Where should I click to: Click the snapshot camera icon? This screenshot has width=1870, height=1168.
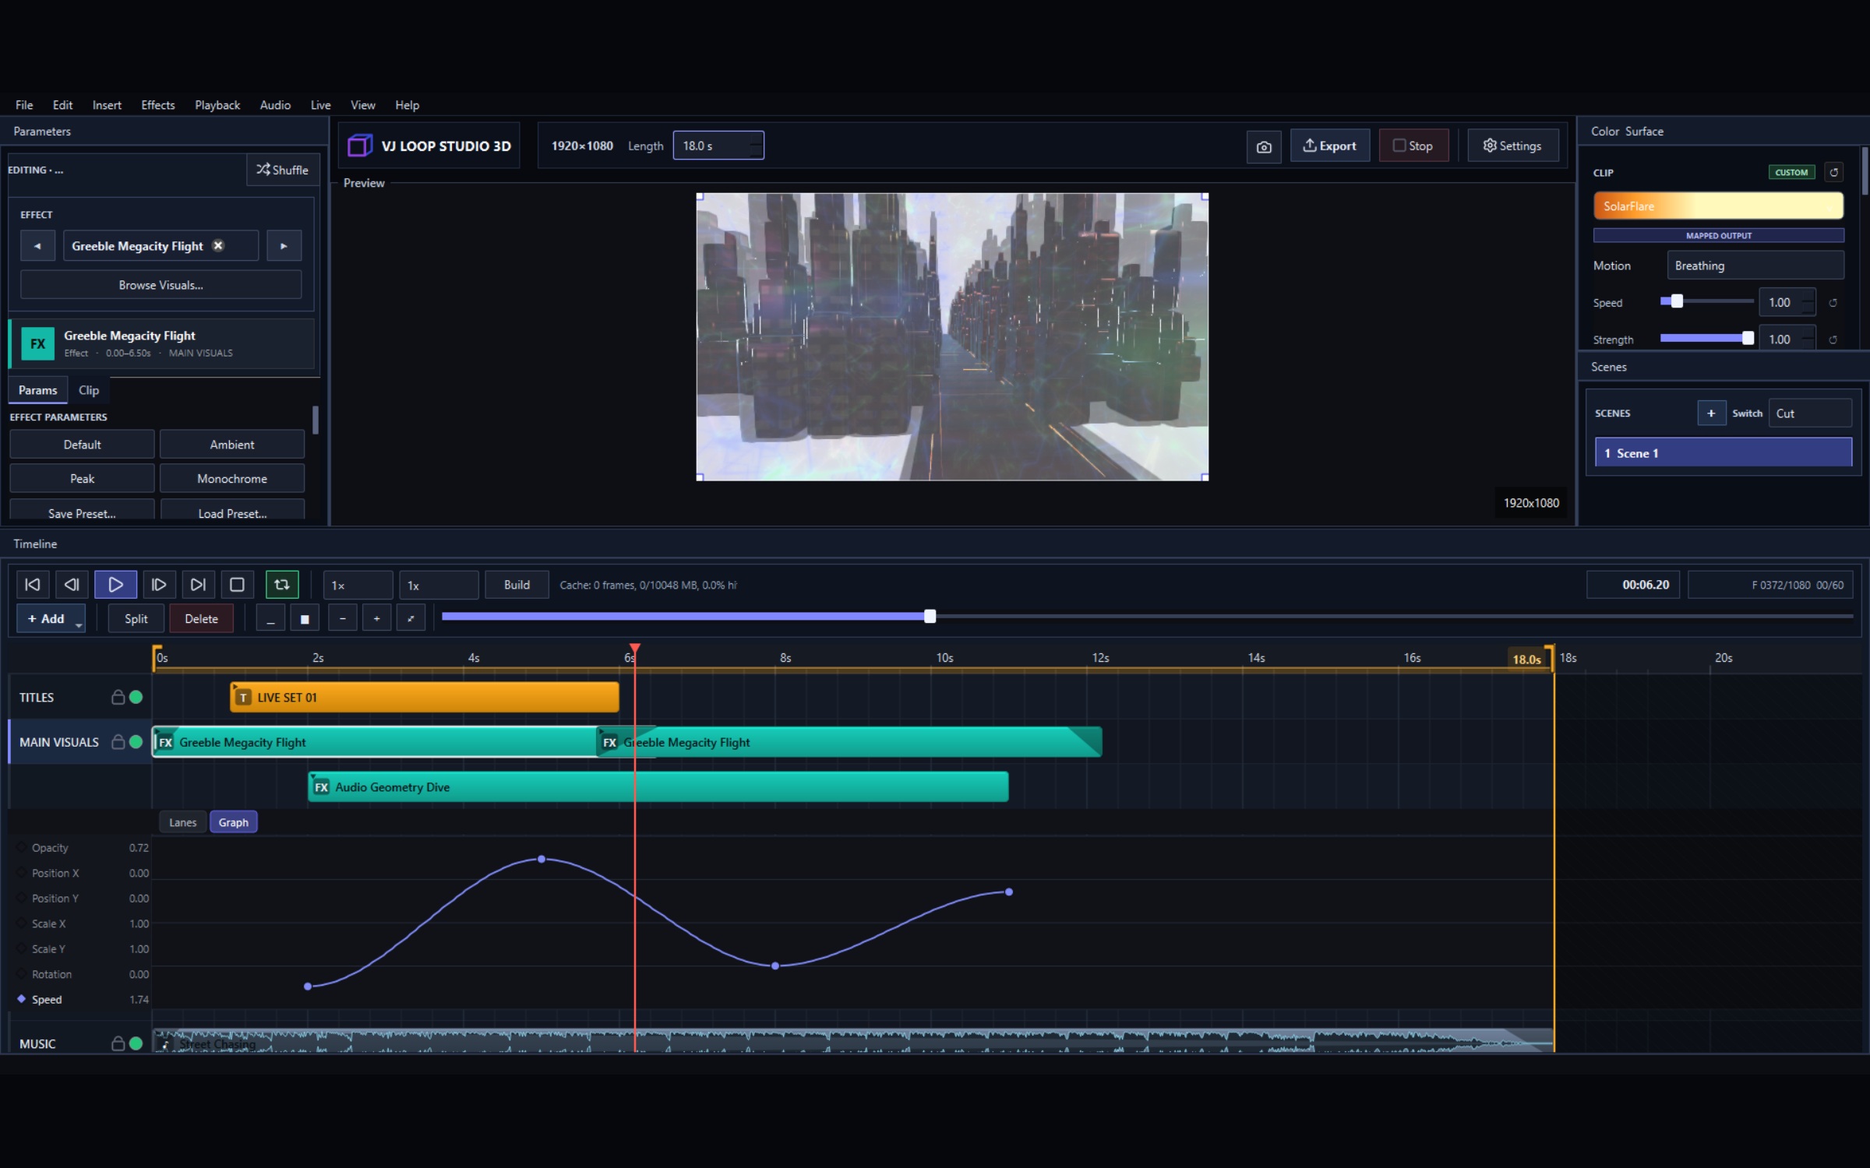[1264, 146]
